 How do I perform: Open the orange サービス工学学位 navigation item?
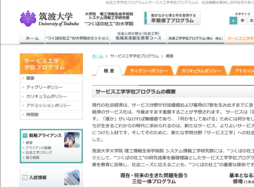240,38
